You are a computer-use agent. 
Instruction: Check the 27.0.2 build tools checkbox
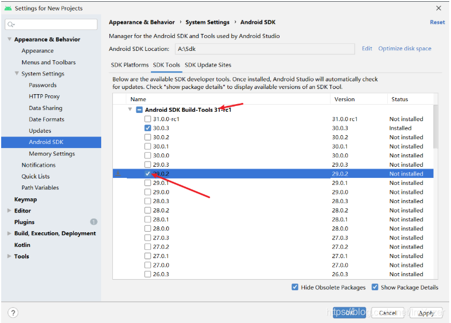tap(147, 247)
